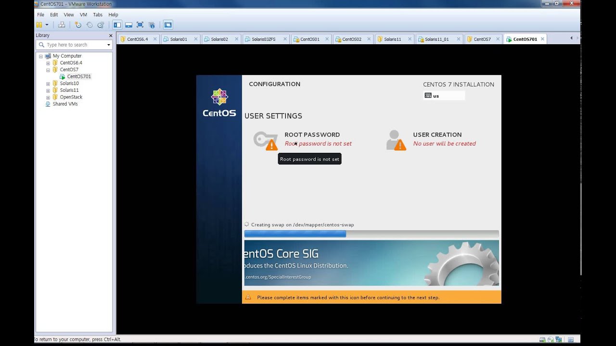Take a snapshot using toolbar icon
Screen dimensions: 616x346
(78, 25)
